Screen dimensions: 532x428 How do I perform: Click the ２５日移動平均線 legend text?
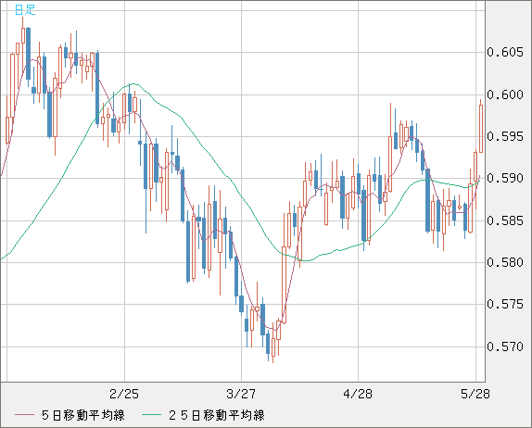click(x=217, y=415)
